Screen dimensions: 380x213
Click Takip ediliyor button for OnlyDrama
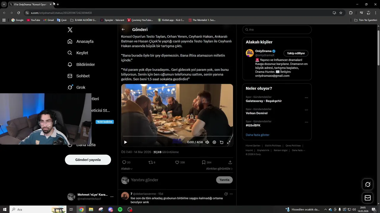pyautogui.click(x=296, y=53)
